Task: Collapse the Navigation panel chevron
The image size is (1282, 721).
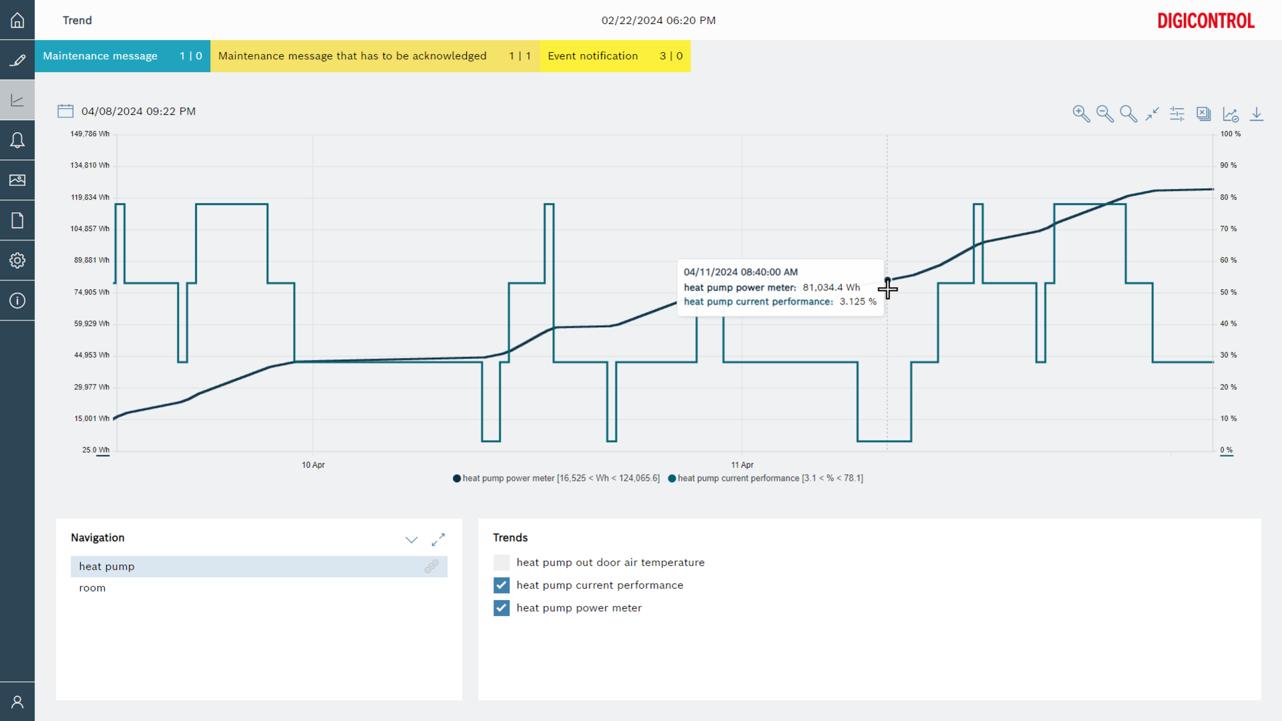Action: (x=411, y=539)
